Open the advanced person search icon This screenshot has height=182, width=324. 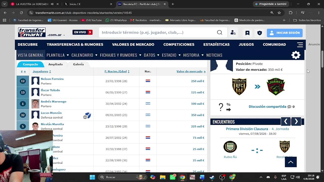233,33
